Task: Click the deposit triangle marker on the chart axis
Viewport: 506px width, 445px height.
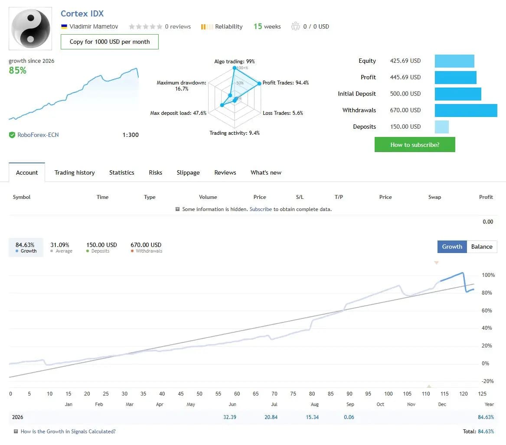Action: (429, 386)
